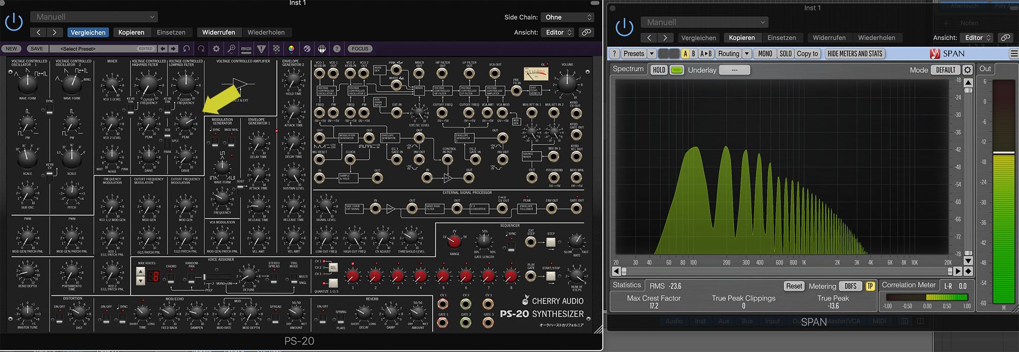Open the MIDI tab icon in PS-20 toolbar
1019x352 pixels.
pos(246,49)
